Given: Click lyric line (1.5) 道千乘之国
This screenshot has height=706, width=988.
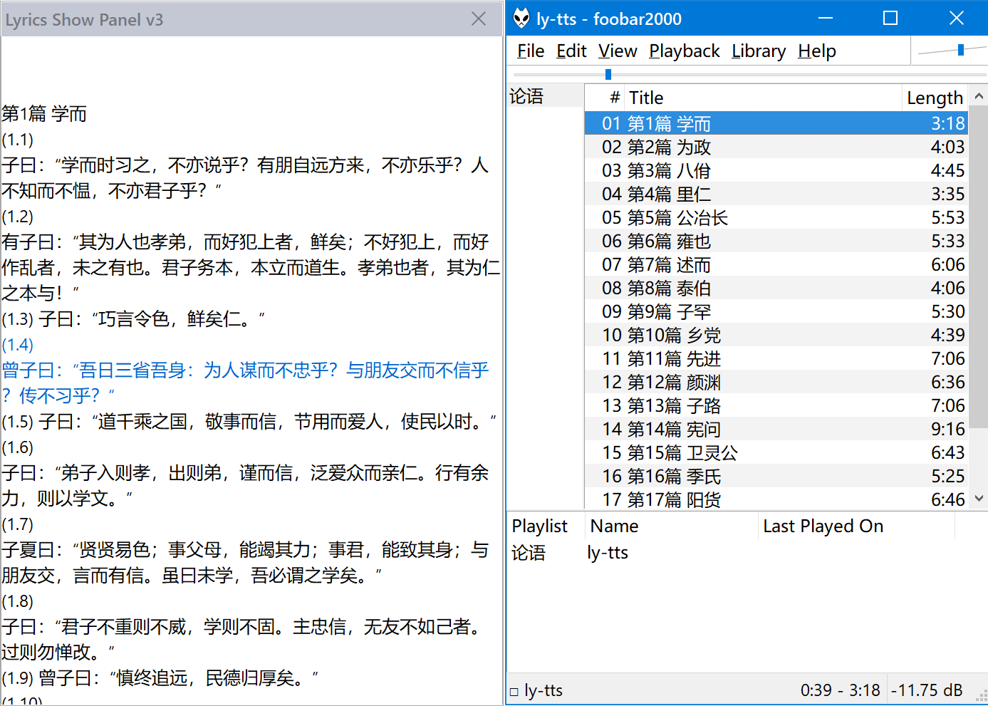Looking at the screenshot, I should 249,422.
